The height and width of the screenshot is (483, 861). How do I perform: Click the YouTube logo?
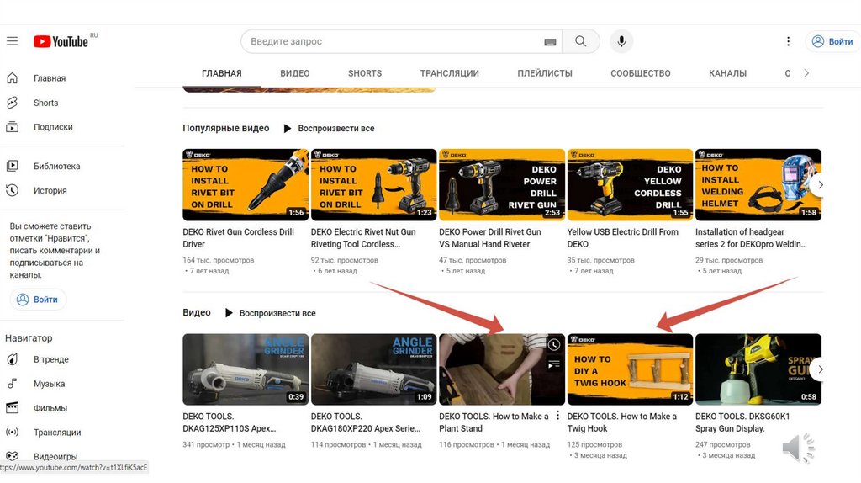pyautogui.click(x=61, y=42)
